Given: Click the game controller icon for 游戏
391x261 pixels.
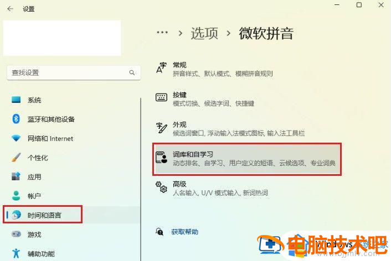Looking at the screenshot, I should [16, 234].
